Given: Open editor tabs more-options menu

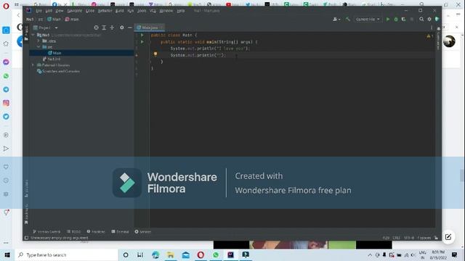Looking at the screenshot, I should click(432, 28).
